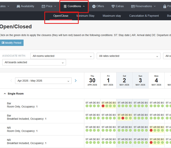This screenshot has width=171, height=148.
Task: Click the padlock icon in top bar
Action: point(165,6)
